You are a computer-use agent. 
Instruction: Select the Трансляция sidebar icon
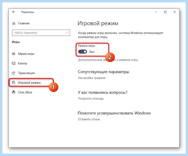pyautogui.click(x=13, y=73)
